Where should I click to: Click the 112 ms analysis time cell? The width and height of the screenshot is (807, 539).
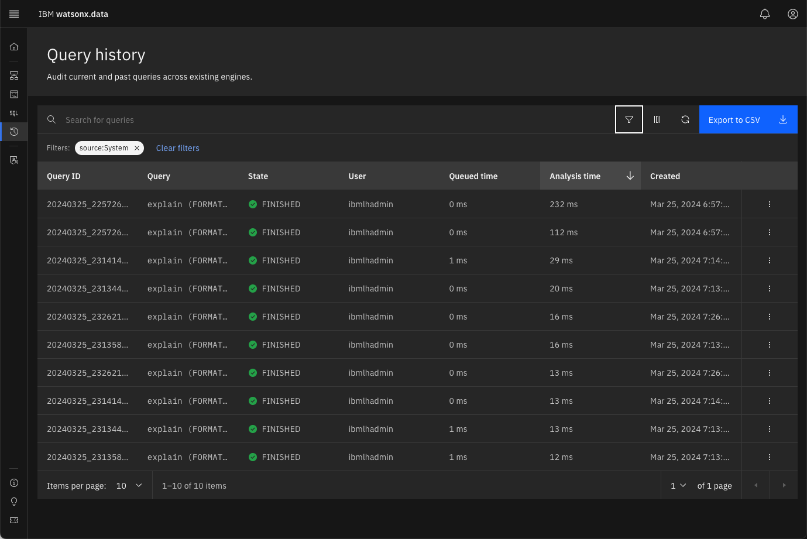(564, 232)
